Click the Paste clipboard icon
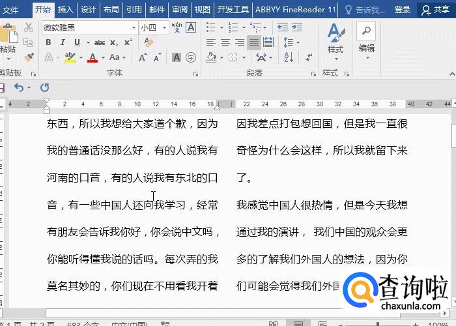The width and height of the screenshot is (456, 326). click(8, 33)
